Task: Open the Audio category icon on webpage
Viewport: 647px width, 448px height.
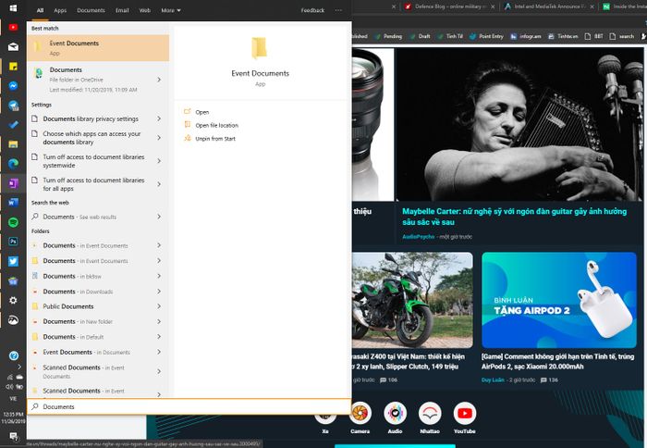Action: coord(395,413)
